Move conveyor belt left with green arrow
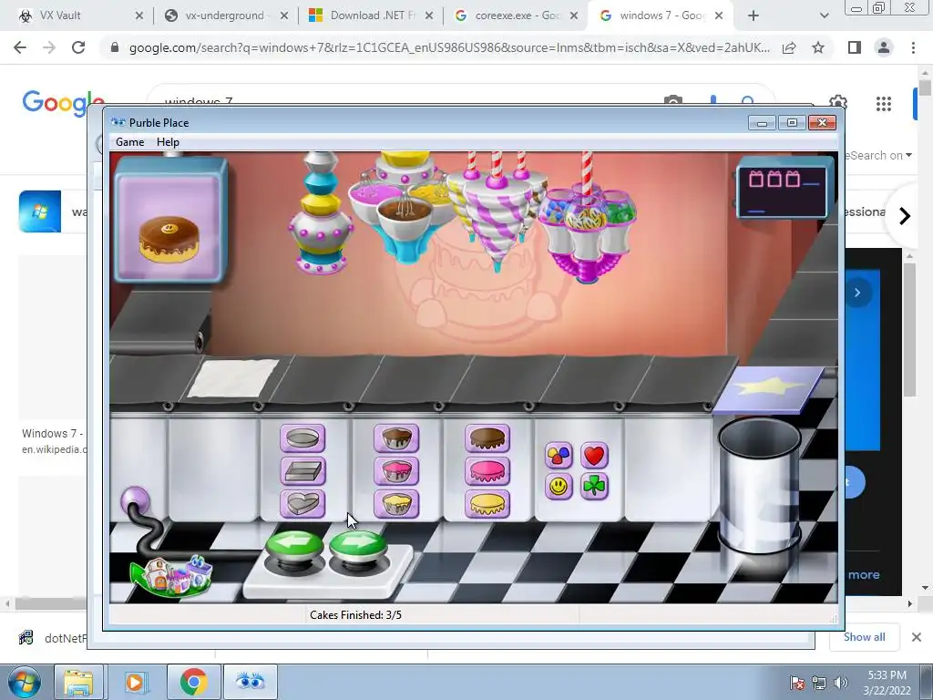Image resolution: width=933 pixels, height=700 pixels. click(x=294, y=547)
